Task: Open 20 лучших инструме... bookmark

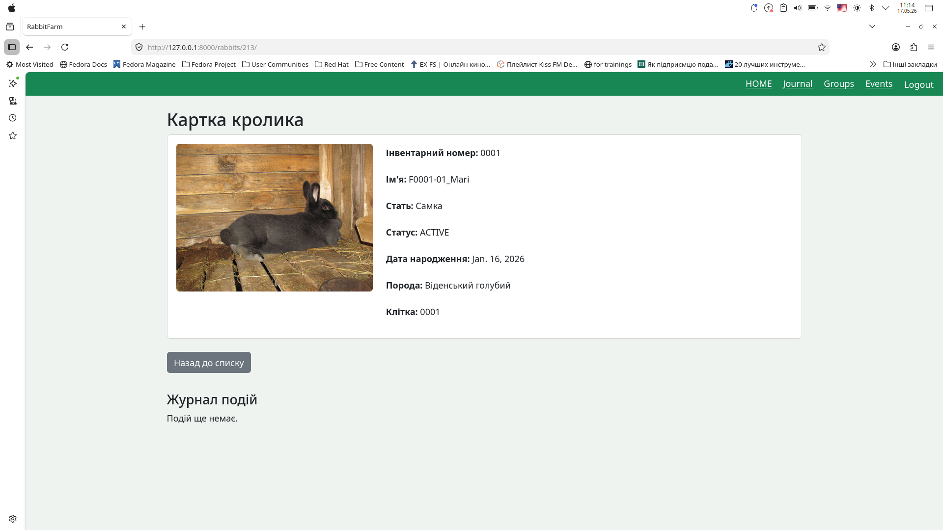Action: (x=765, y=64)
